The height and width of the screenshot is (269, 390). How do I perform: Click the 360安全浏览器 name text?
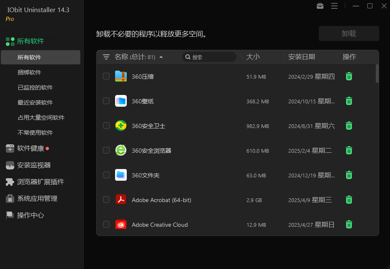pyautogui.click(x=151, y=151)
